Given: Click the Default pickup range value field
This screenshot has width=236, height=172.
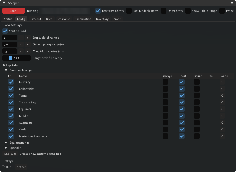Looking at the screenshot, I should coord(10,45).
